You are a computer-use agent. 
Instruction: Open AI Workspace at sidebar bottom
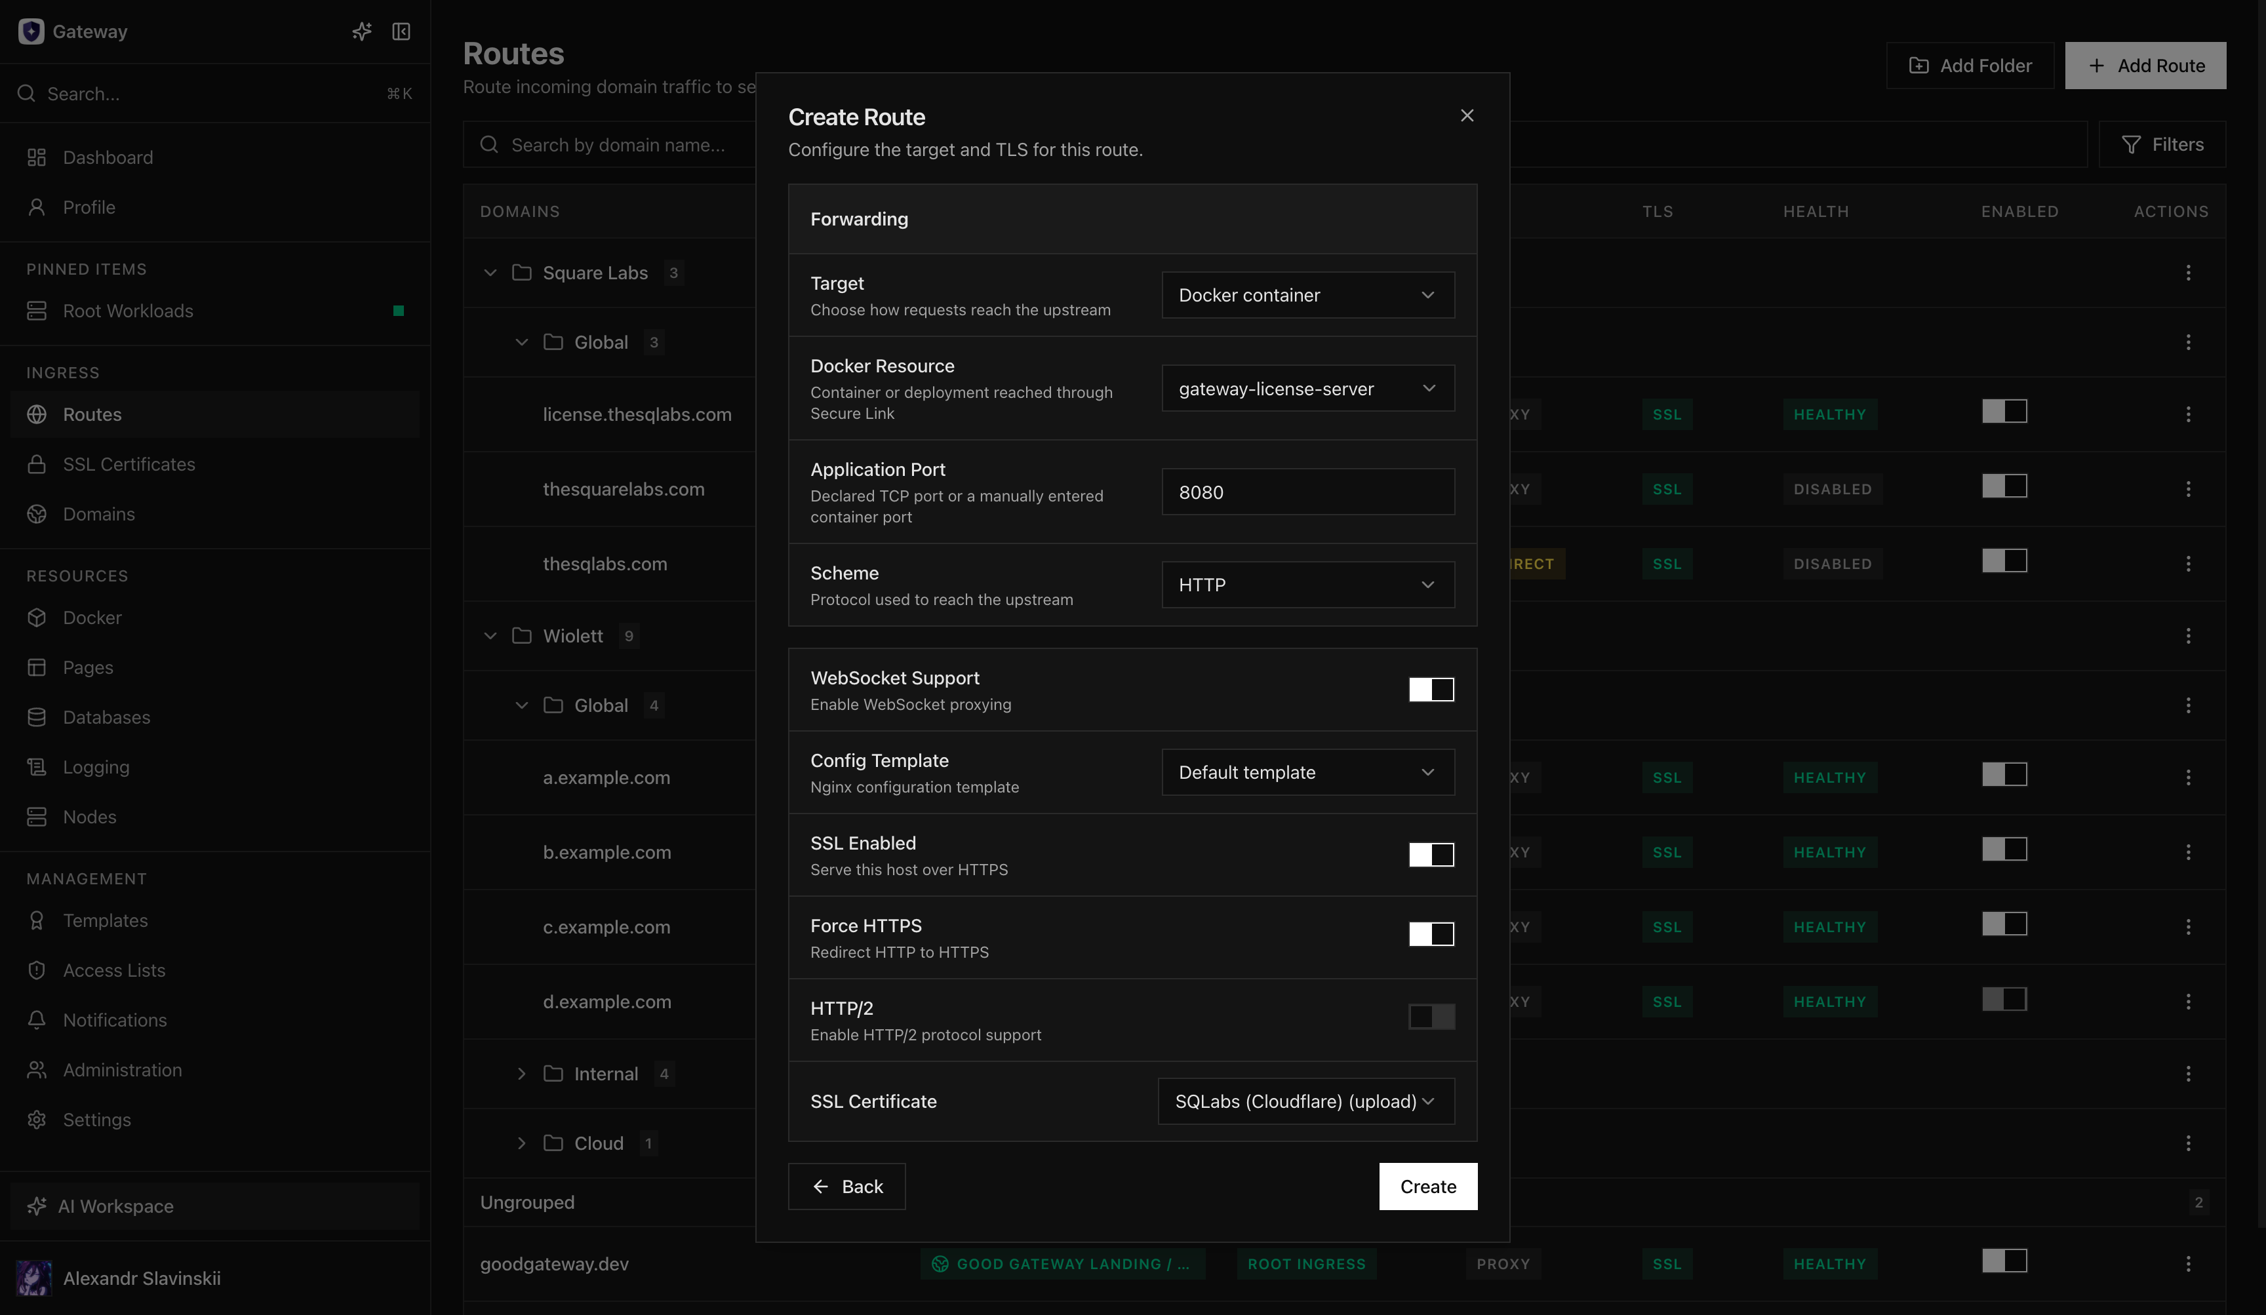(215, 1206)
